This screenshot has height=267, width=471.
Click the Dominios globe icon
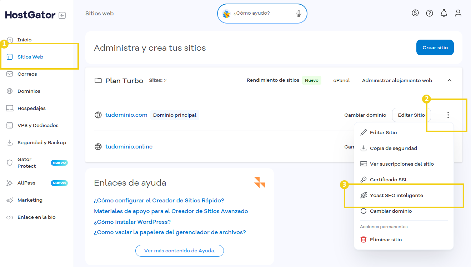(x=10, y=91)
